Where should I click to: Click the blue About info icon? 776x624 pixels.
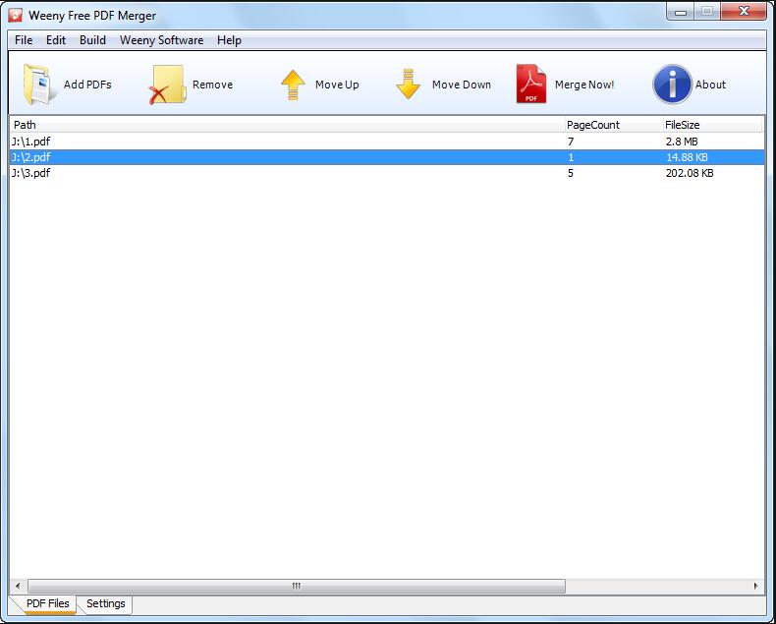tap(672, 85)
